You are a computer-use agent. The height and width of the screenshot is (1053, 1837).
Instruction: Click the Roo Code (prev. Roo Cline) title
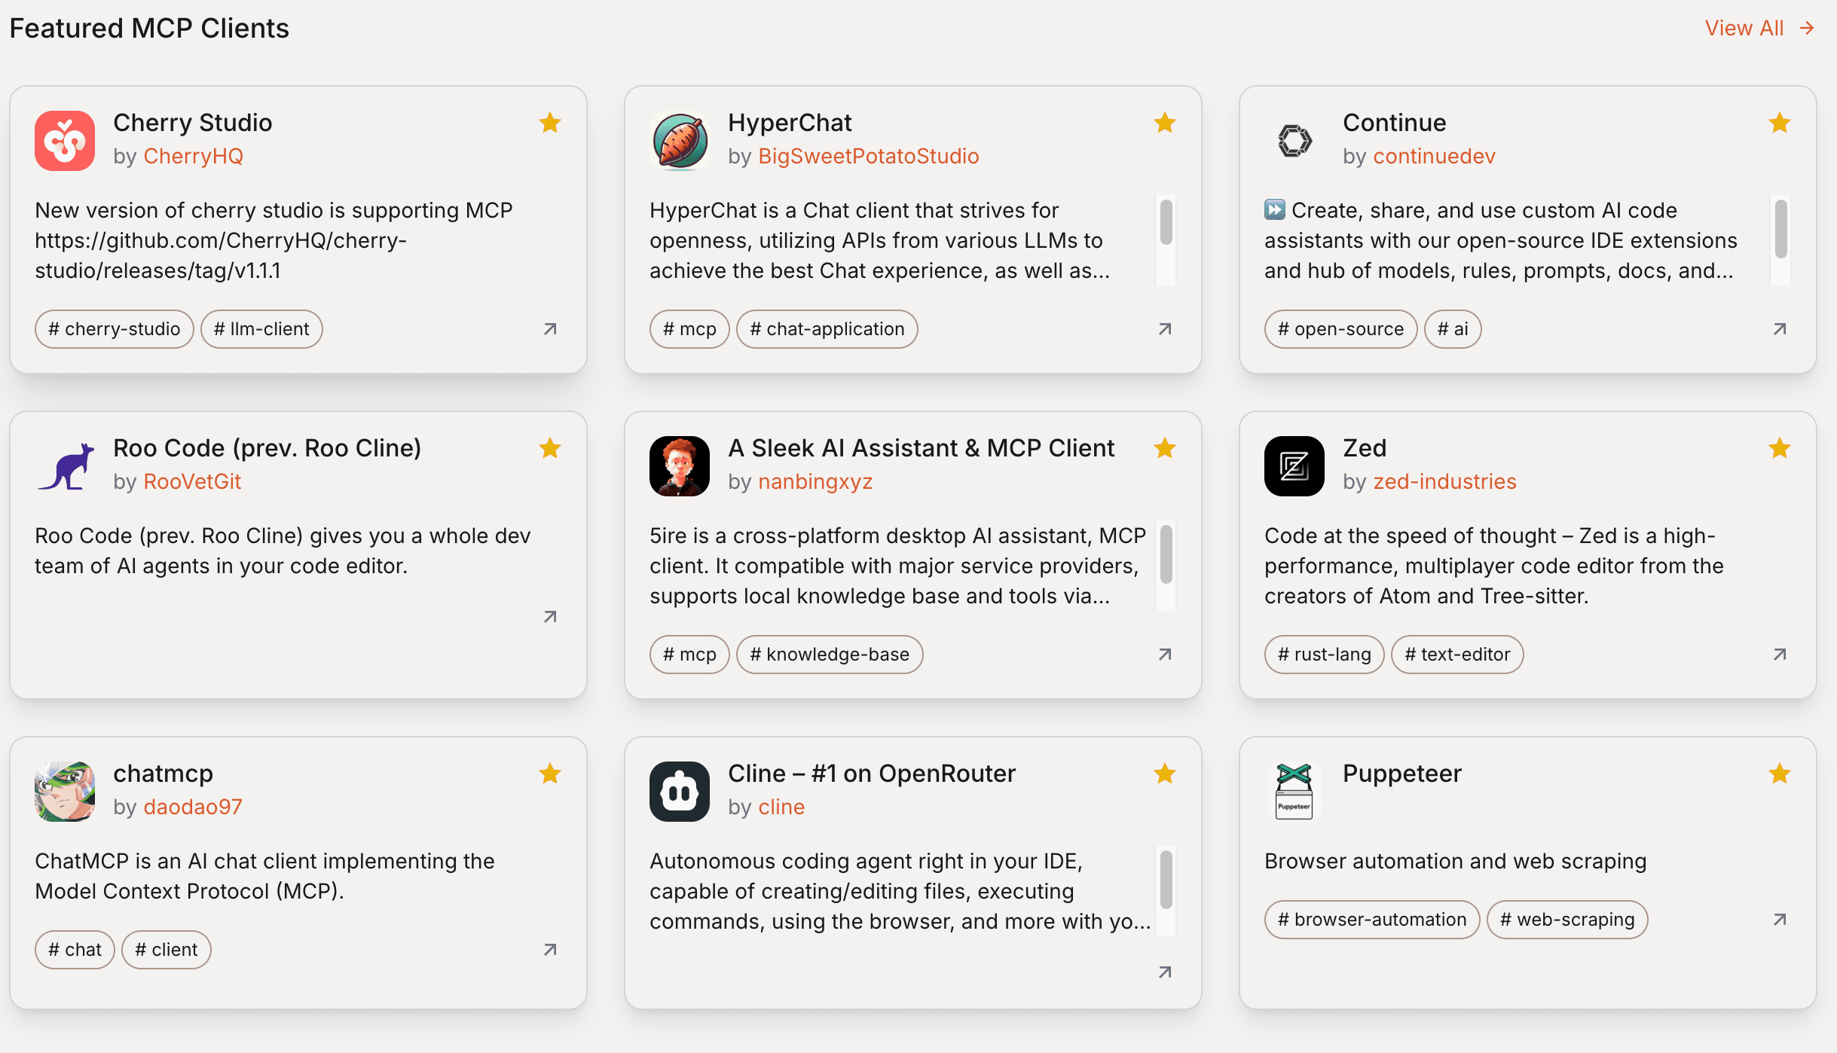(x=267, y=448)
